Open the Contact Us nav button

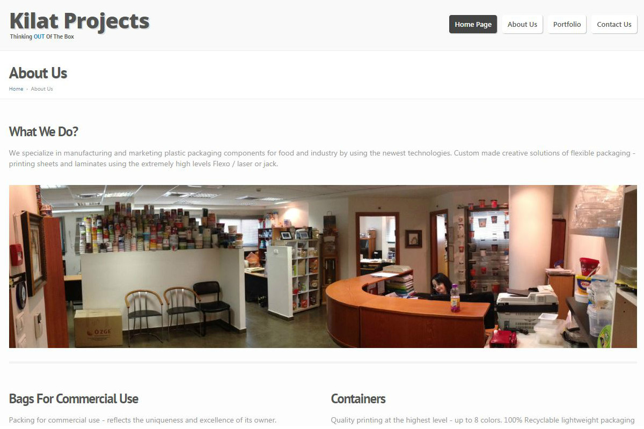(x=614, y=24)
